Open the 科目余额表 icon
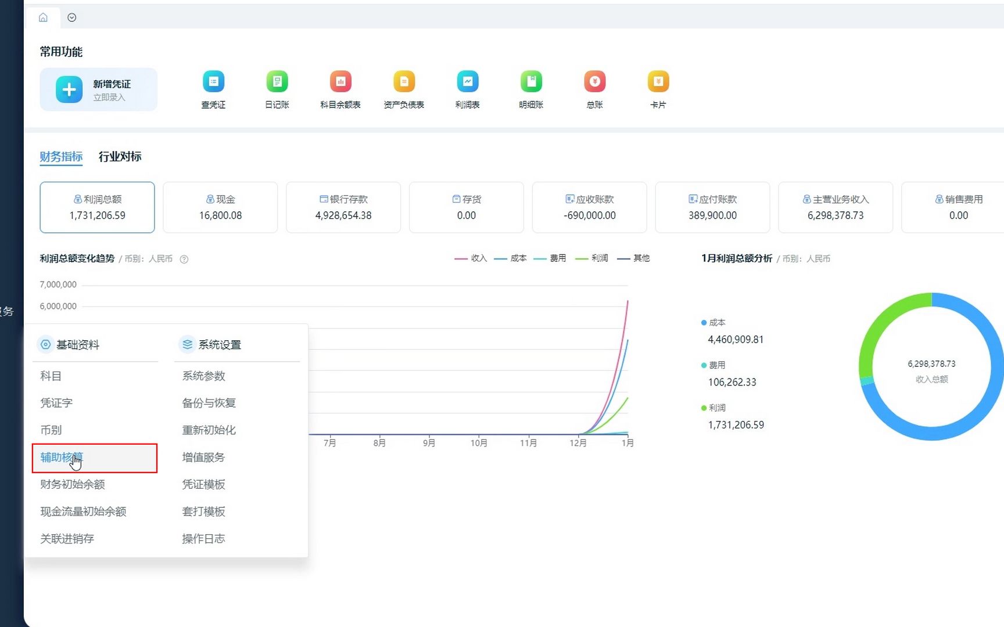 coord(340,89)
